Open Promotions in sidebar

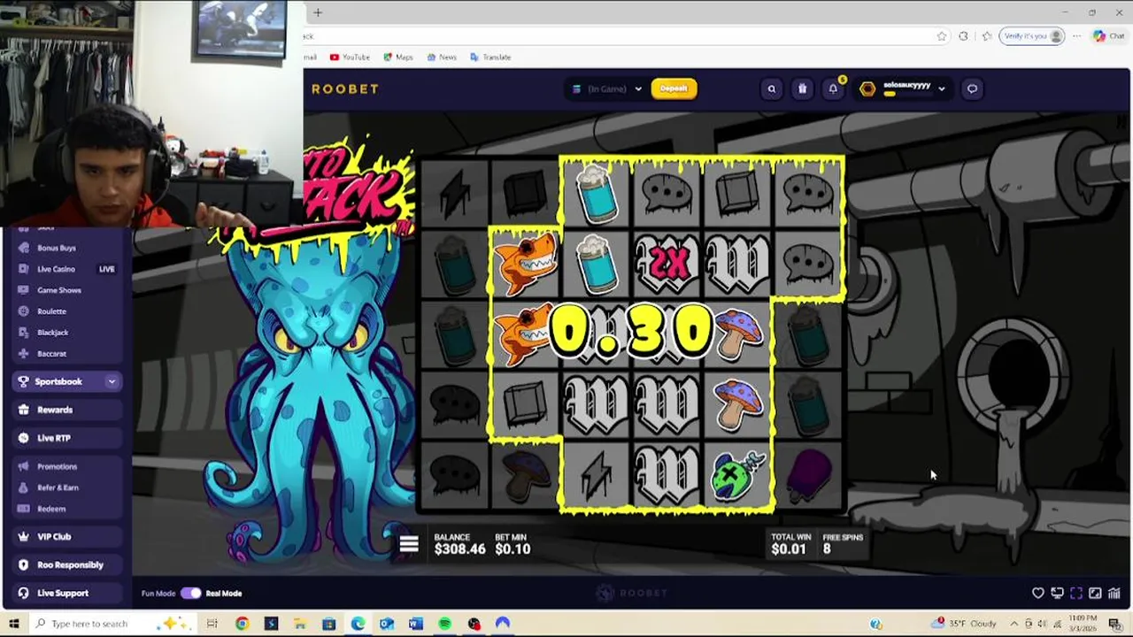point(57,466)
